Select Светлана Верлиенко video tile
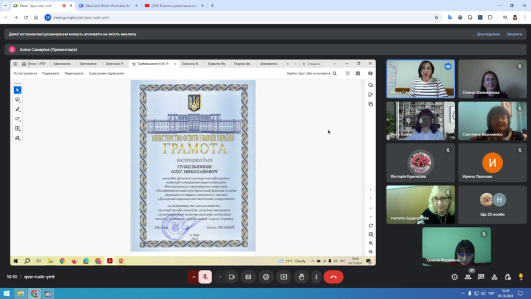Viewport: 531px width, 299px height. (x=492, y=121)
